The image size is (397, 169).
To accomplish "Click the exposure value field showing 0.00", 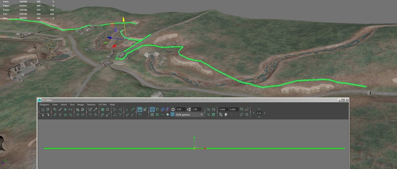I will tap(180, 109).
